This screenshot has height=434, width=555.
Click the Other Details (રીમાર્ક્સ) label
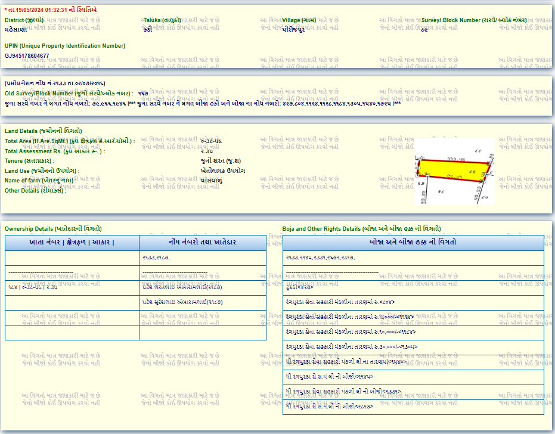tap(35, 191)
